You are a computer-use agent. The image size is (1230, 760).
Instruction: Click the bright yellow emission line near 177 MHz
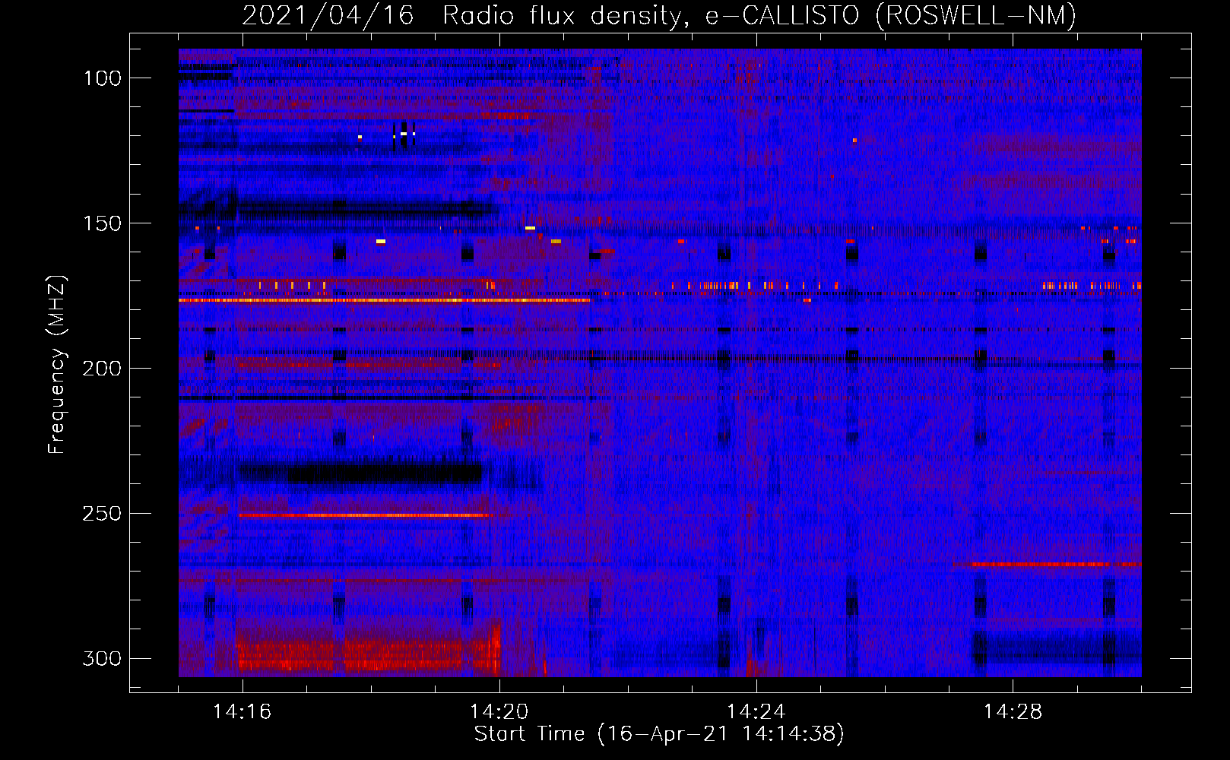(x=384, y=300)
